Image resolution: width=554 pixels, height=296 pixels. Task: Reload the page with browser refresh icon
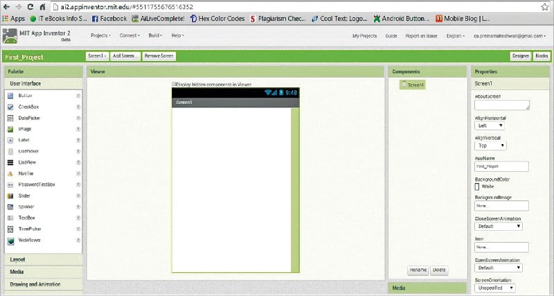point(30,7)
